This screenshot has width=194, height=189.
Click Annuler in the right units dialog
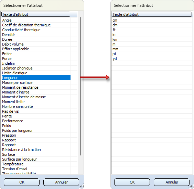pyautogui.click(x=172, y=182)
